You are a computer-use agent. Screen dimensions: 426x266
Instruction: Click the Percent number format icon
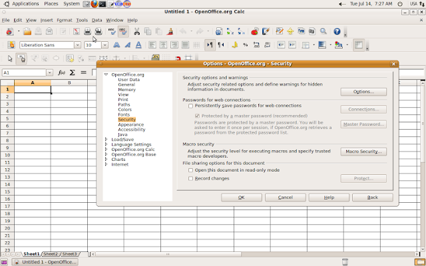click(246, 45)
